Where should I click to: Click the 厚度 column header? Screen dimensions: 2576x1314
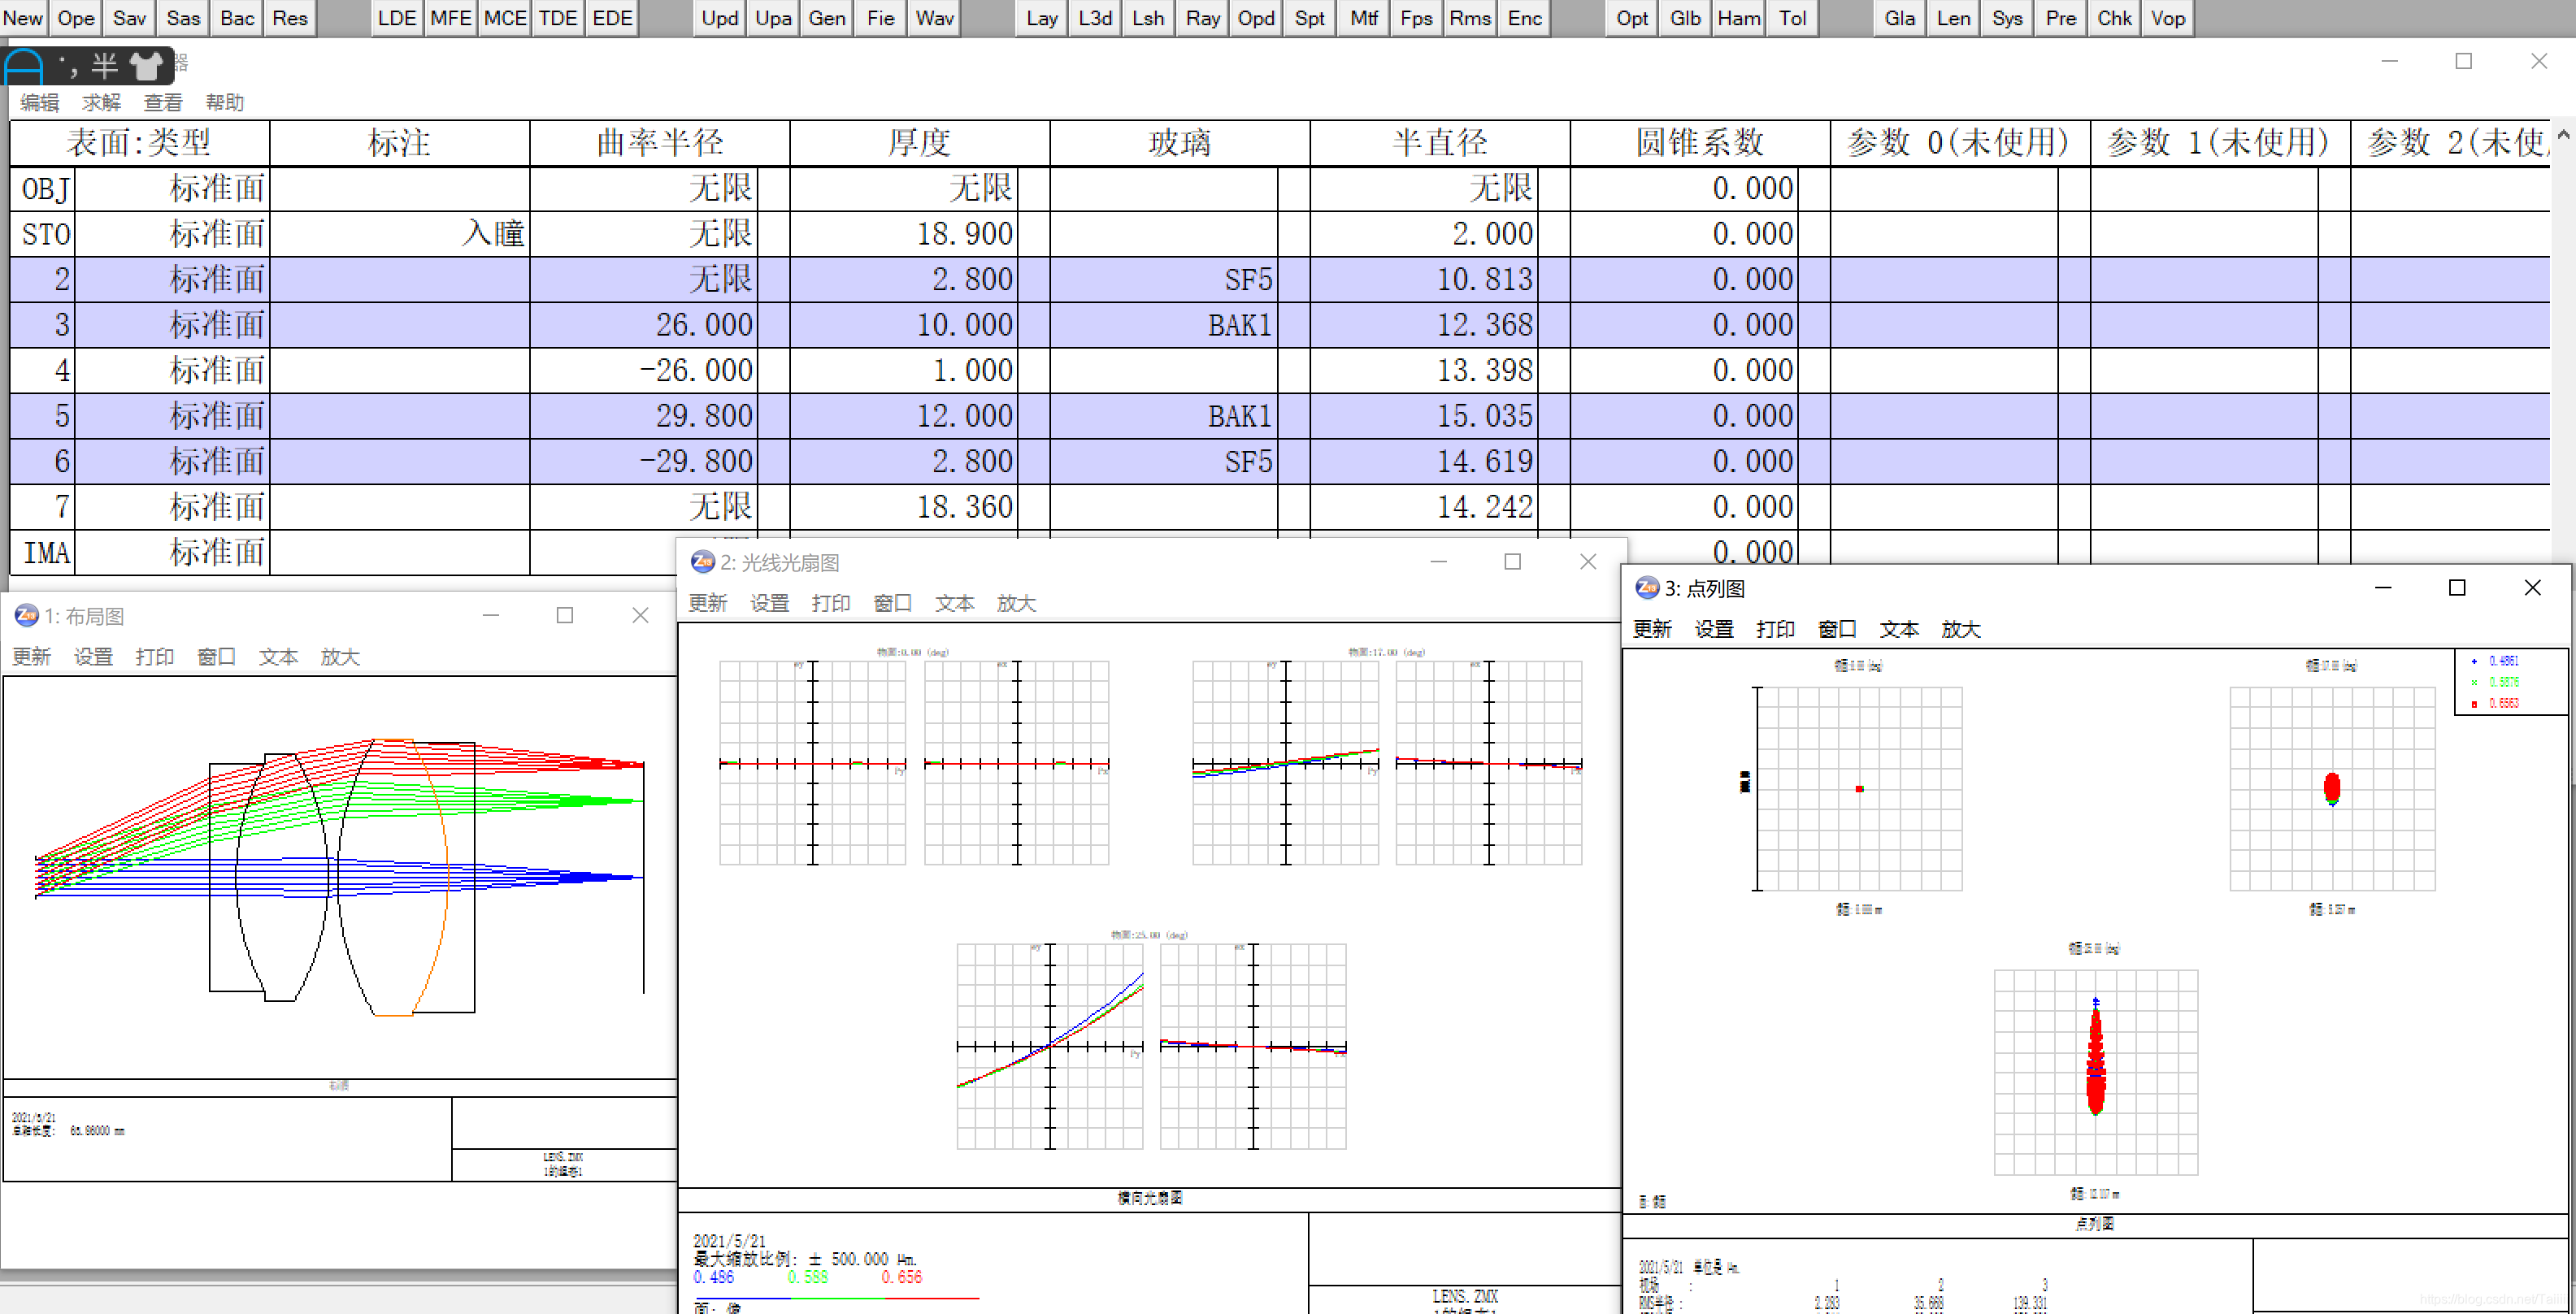[918, 142]
